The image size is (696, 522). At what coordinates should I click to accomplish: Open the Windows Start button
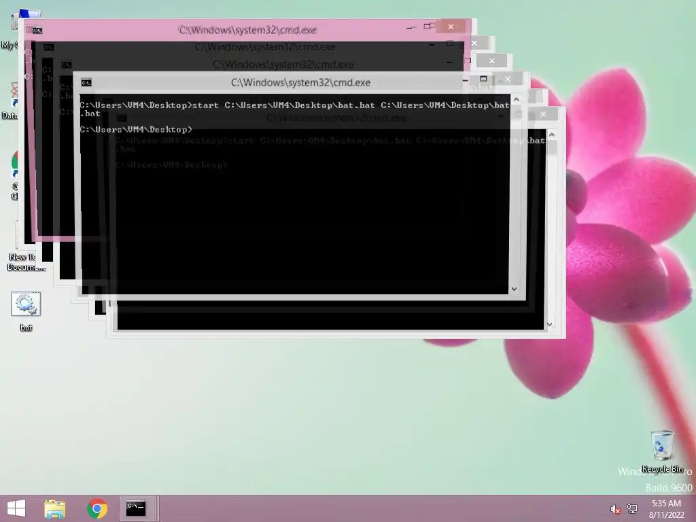point(16,508)
